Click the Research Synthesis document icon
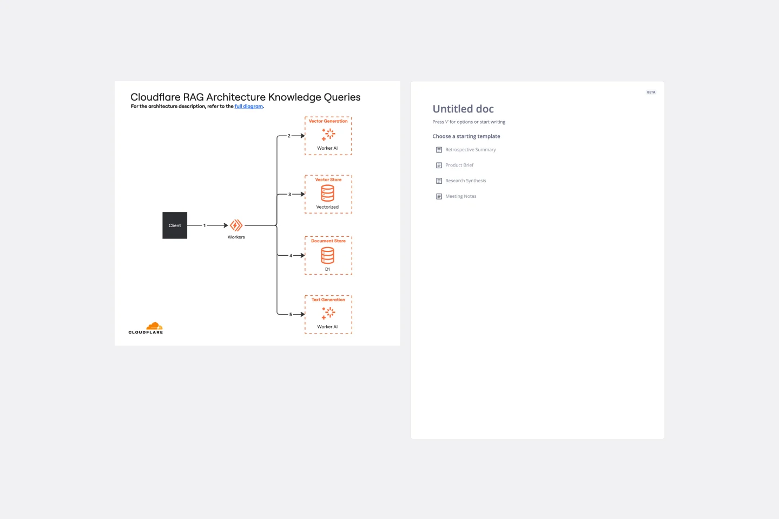 pyautogui.click(x=439, y=181)
